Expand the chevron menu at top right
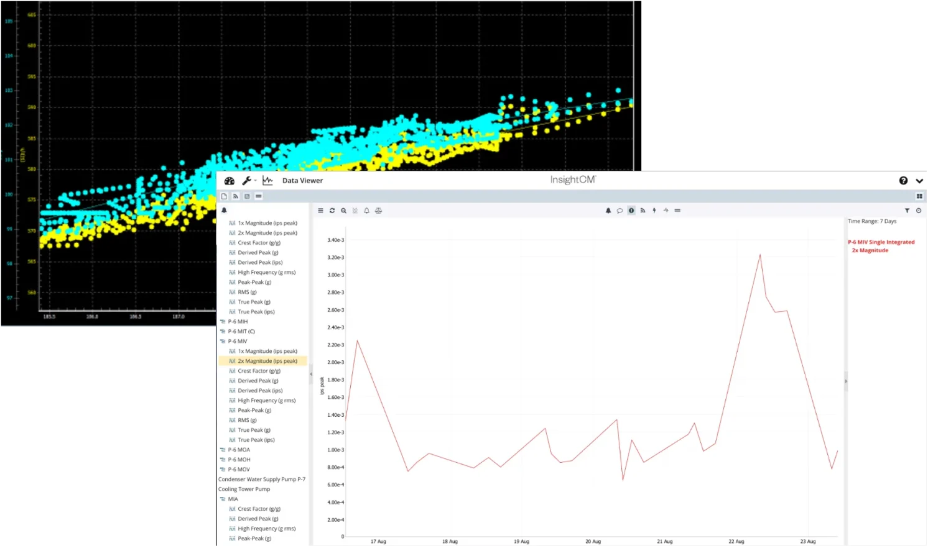The height and width of the screenshot is (551, 933). tap(919, 181)
